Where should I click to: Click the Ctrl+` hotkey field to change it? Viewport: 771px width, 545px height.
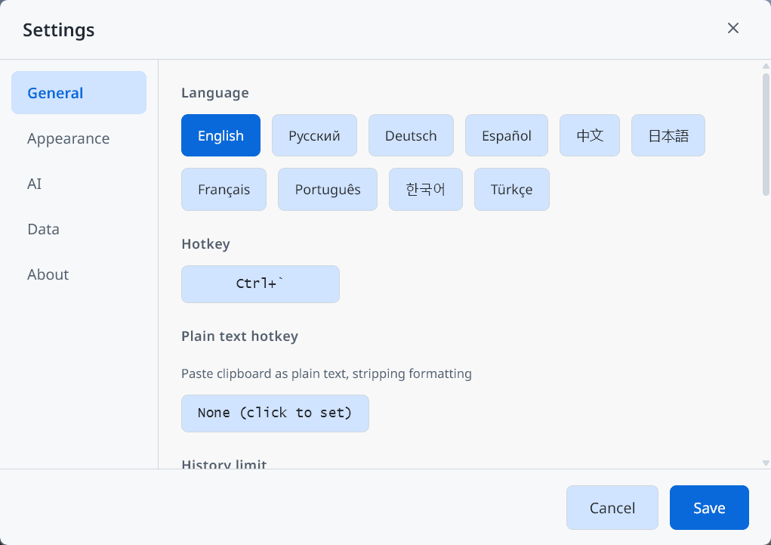[260, 284]
